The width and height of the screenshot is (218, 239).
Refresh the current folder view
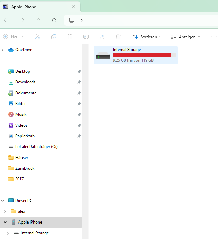tap(54, 20)
